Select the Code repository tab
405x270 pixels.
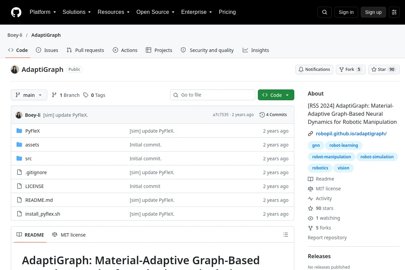point(18,50)
